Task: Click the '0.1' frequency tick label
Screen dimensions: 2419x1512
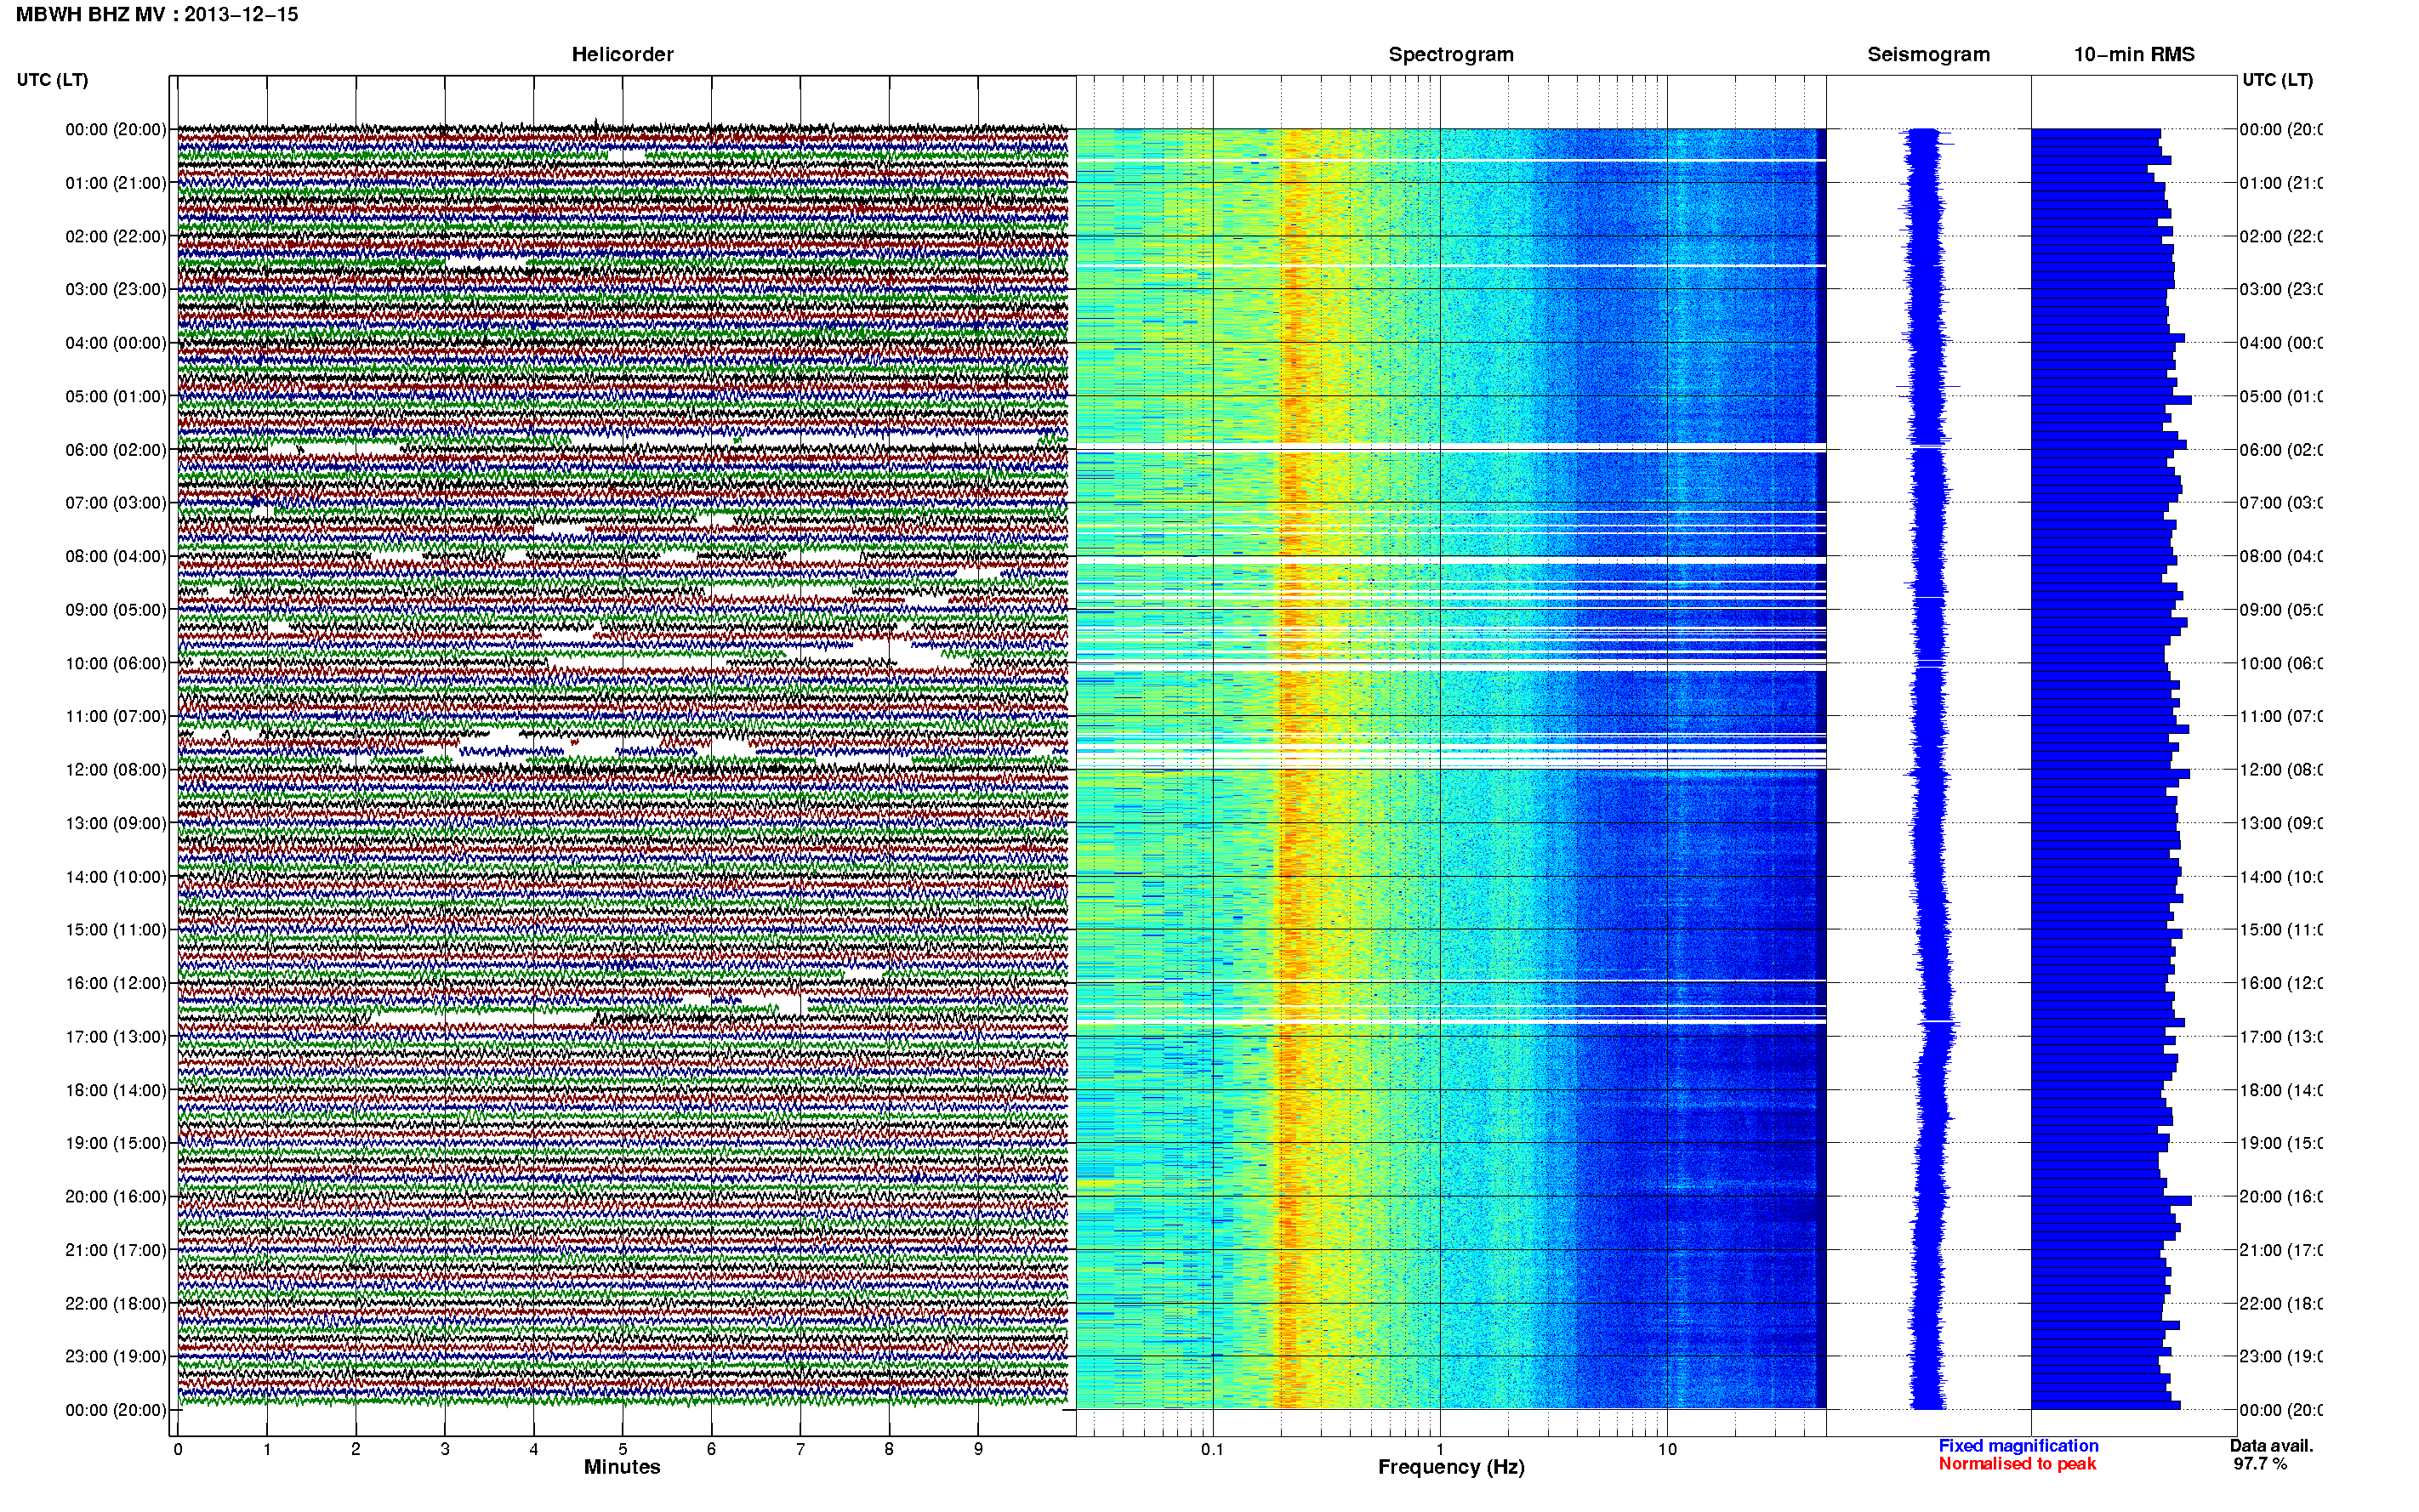Action: [x=1212, y=1449]
